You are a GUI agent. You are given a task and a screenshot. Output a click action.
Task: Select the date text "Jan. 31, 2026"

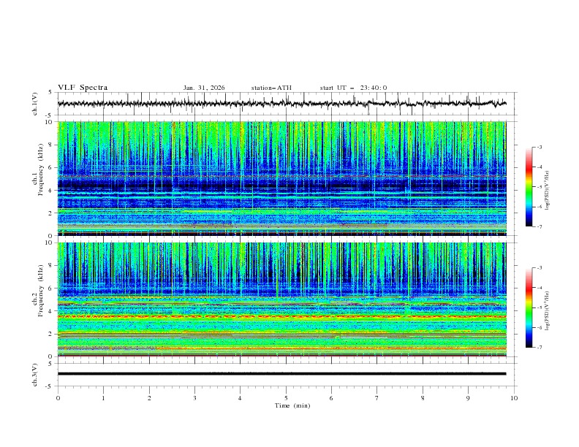204,88
